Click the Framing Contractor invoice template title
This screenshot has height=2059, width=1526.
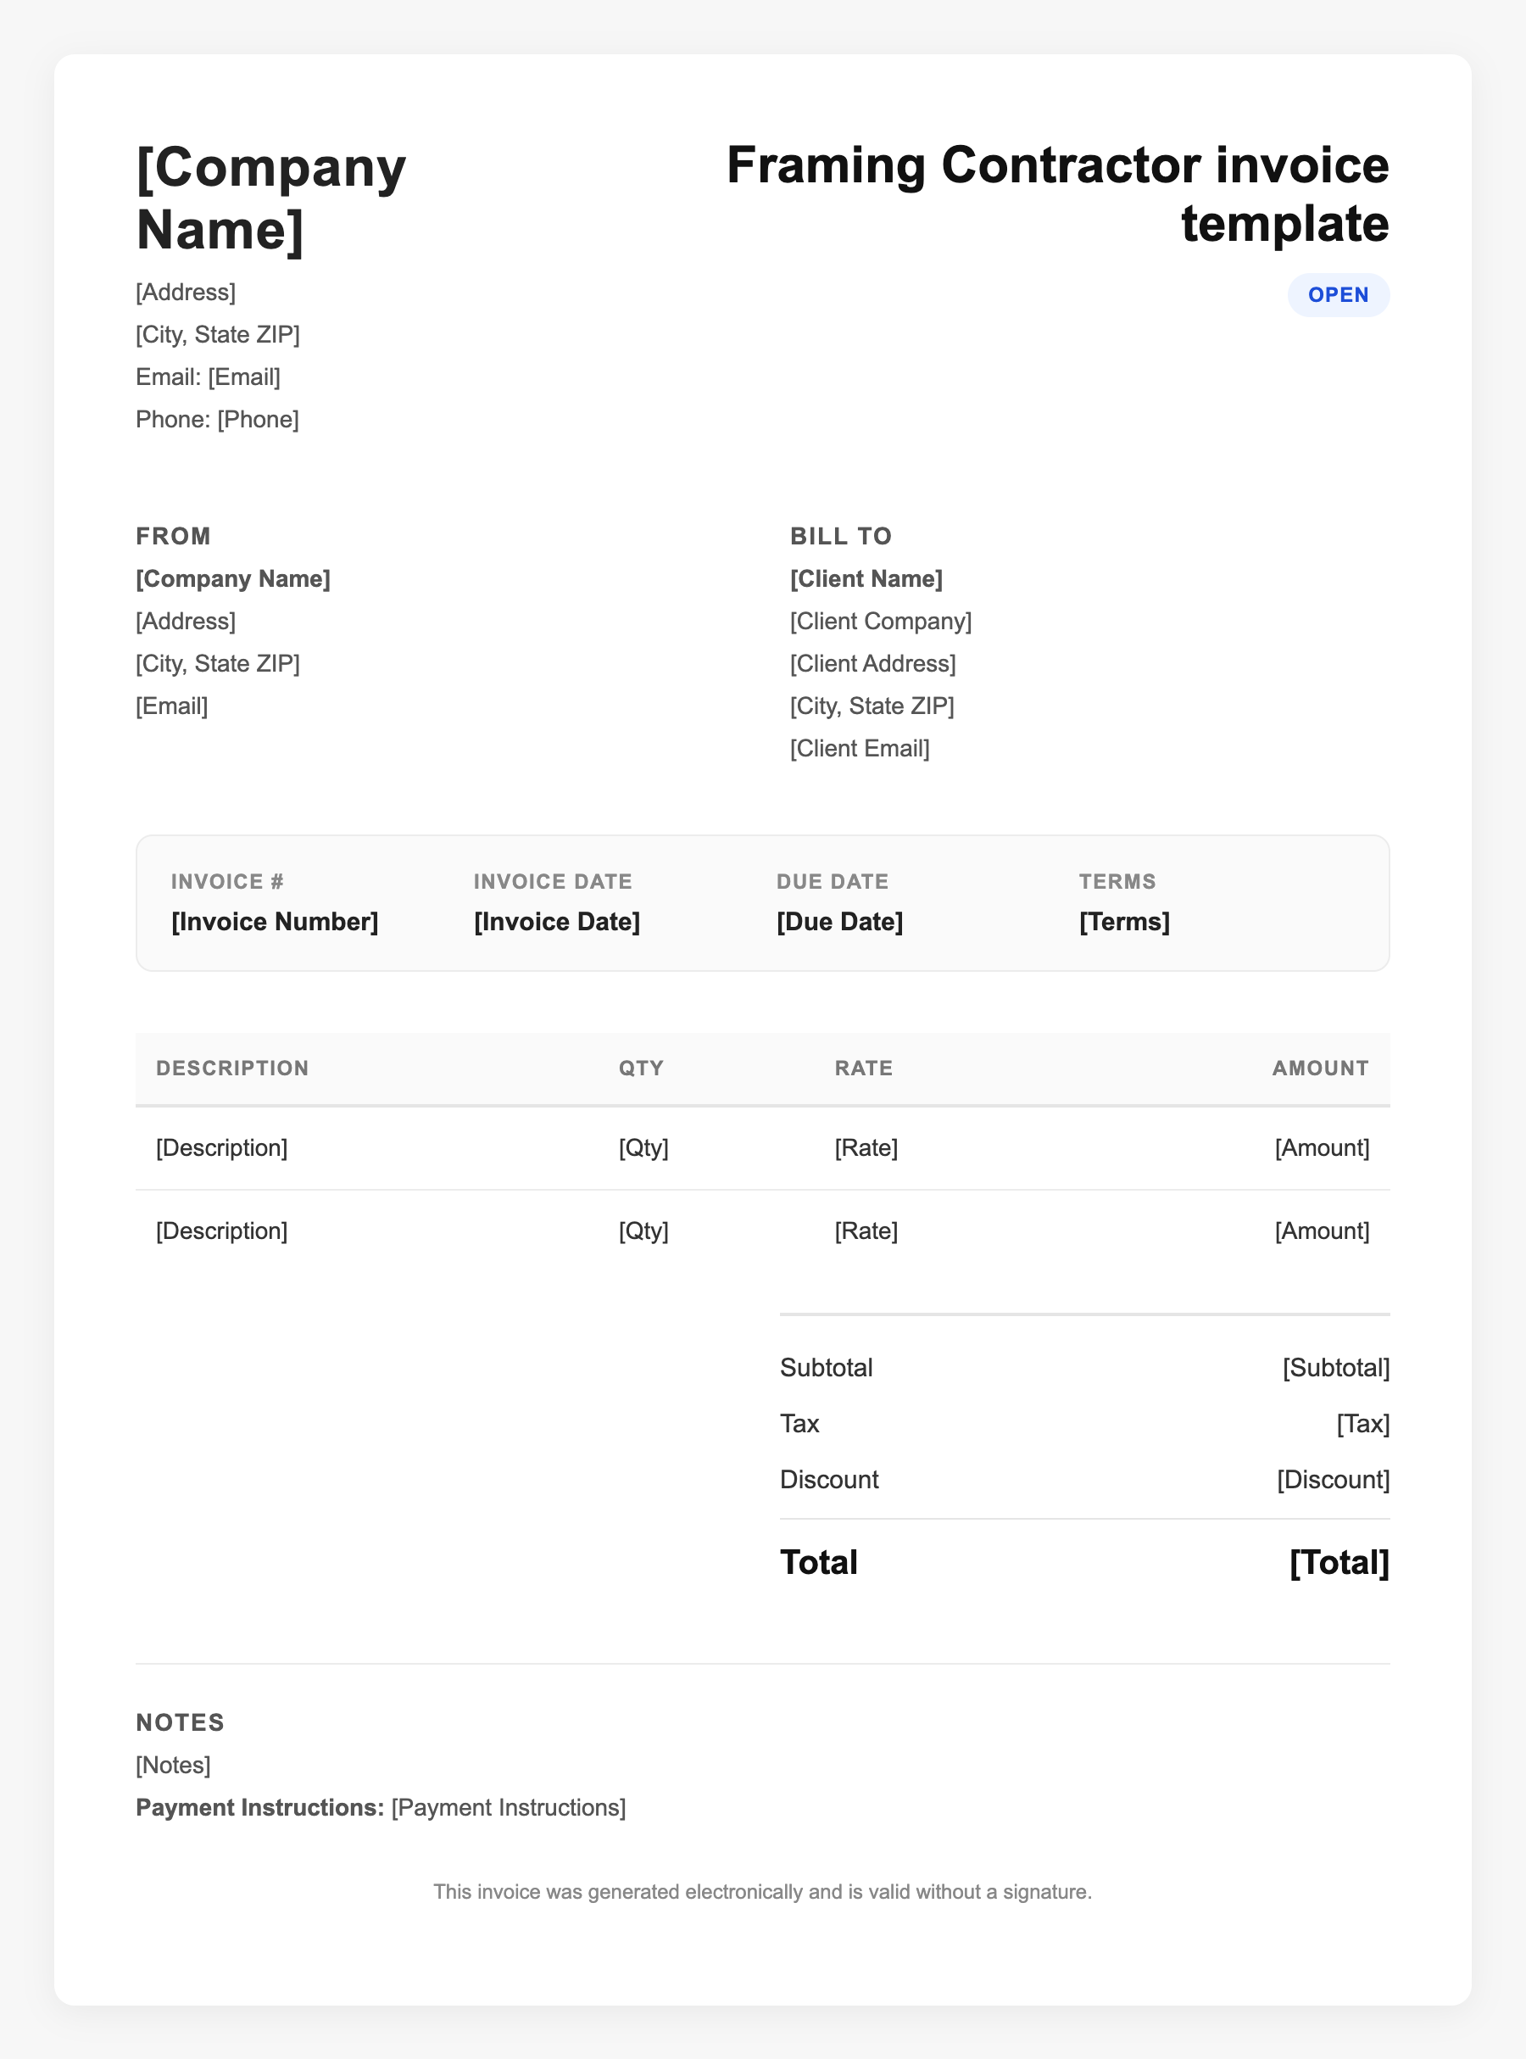(x=1056, y=194)
